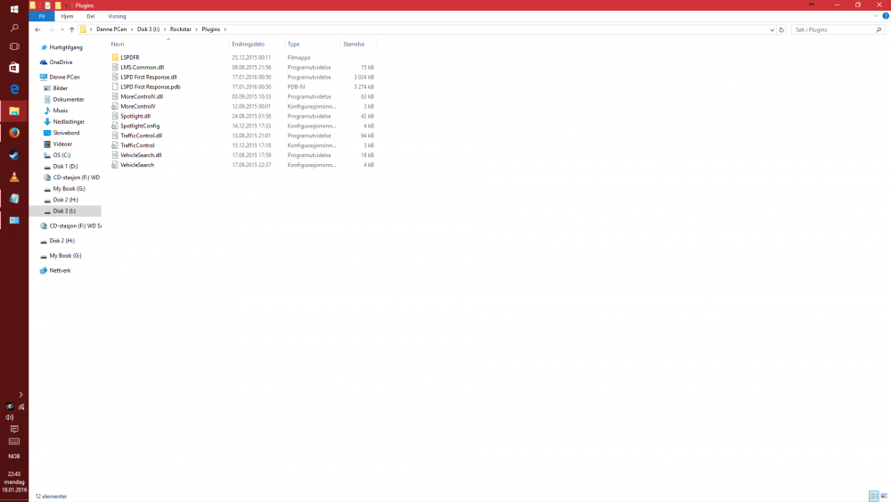The height and width of the screenshot is (502, 891).
Task: Launch Firefox from taskbar
Action: tap(14, 133)
